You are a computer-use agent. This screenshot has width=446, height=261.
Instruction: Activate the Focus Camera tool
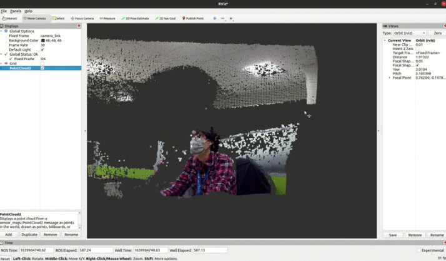82,19
